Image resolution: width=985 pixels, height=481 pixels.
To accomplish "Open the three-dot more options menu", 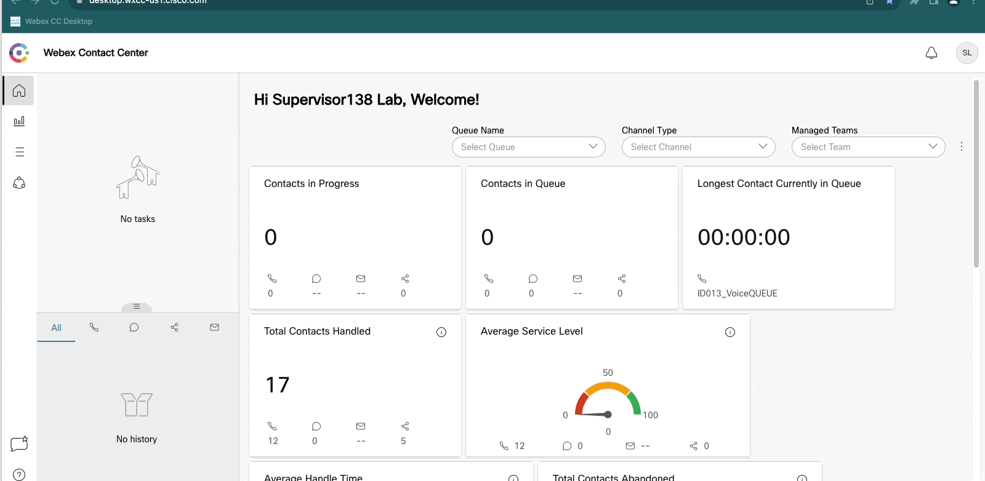I will 961,146.
